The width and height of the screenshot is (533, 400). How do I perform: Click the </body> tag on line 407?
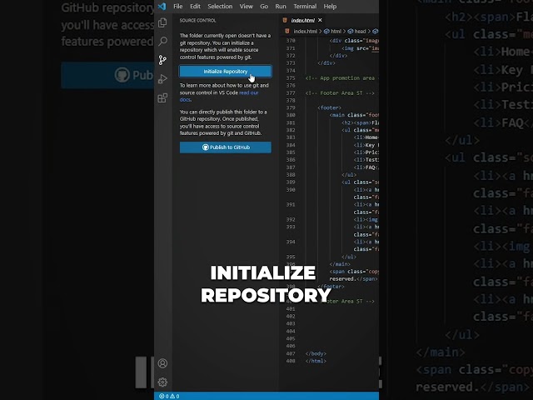[x=316, y=353]
